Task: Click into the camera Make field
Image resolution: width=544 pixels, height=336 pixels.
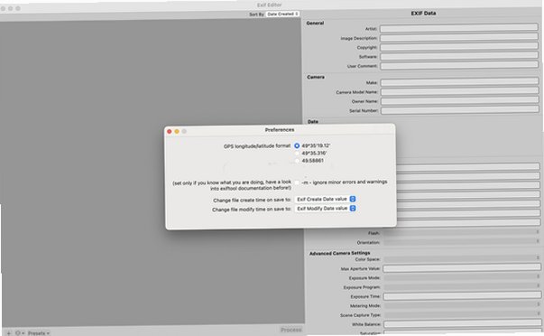Action: [459, 82]
